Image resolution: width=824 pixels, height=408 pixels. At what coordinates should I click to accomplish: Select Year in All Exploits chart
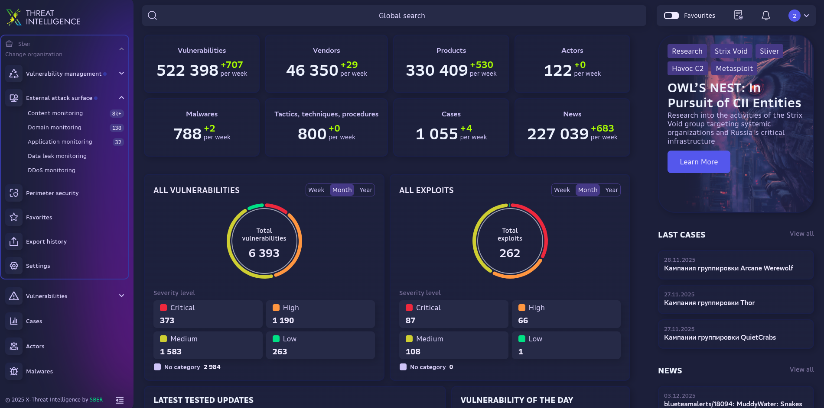(611, 190)
